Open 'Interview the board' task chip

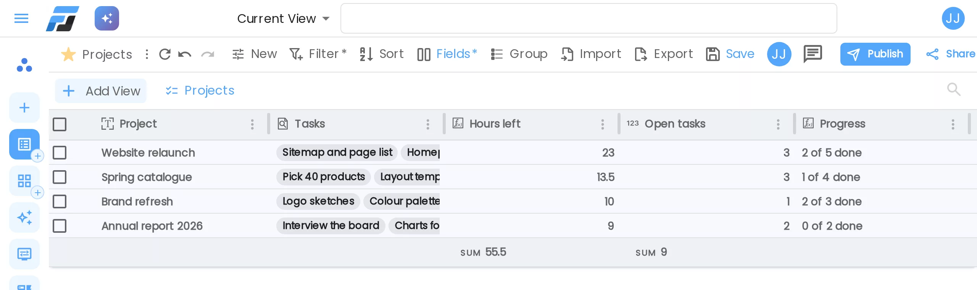[331, 226]
